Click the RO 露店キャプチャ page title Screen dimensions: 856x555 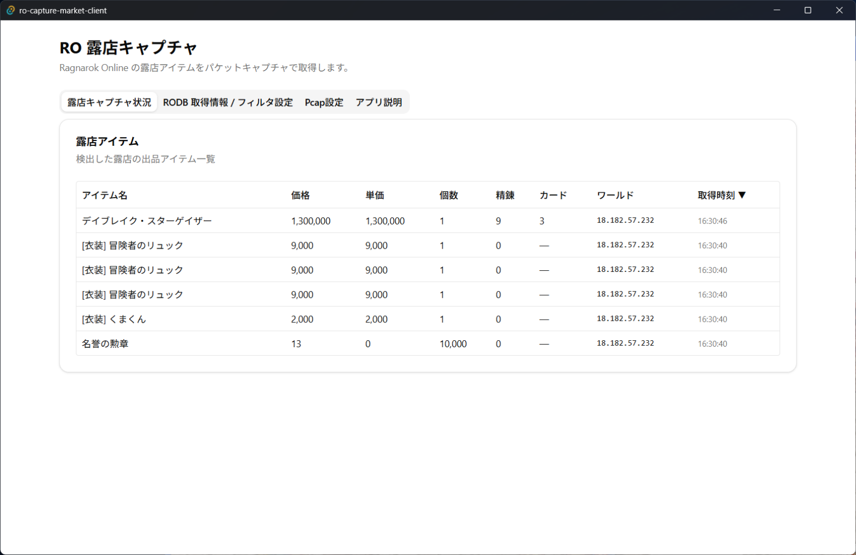point(128,48)
